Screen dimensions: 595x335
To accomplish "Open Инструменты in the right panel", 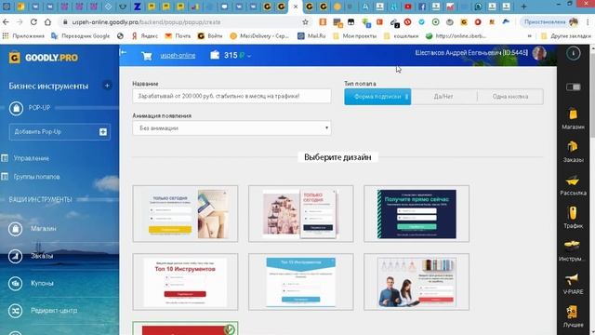I will [x=573, y=250].
